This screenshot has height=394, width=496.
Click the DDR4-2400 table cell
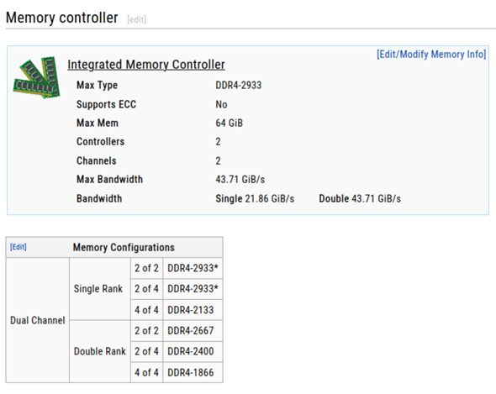point(193,351)
